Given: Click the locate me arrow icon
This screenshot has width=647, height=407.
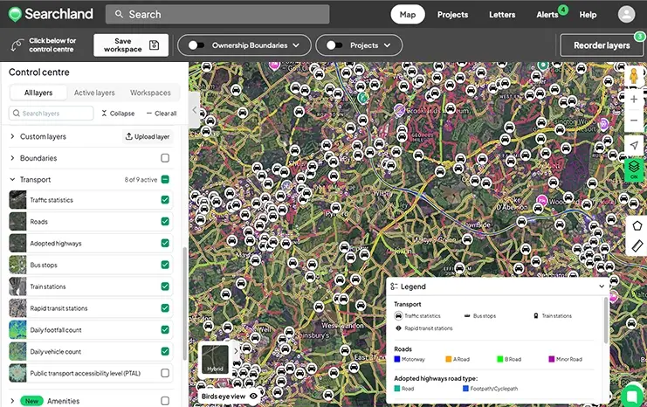Looking at the screenshot, I should 634,145.
